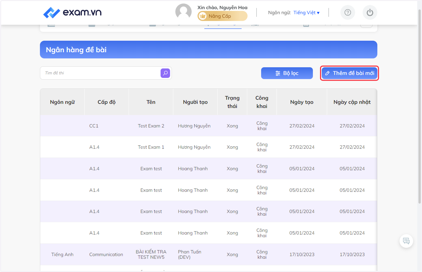Viewport: 422px width, 272px height.
Task: Open the Tiếng Việt language dropdown
Action: (x=306, y=13)
